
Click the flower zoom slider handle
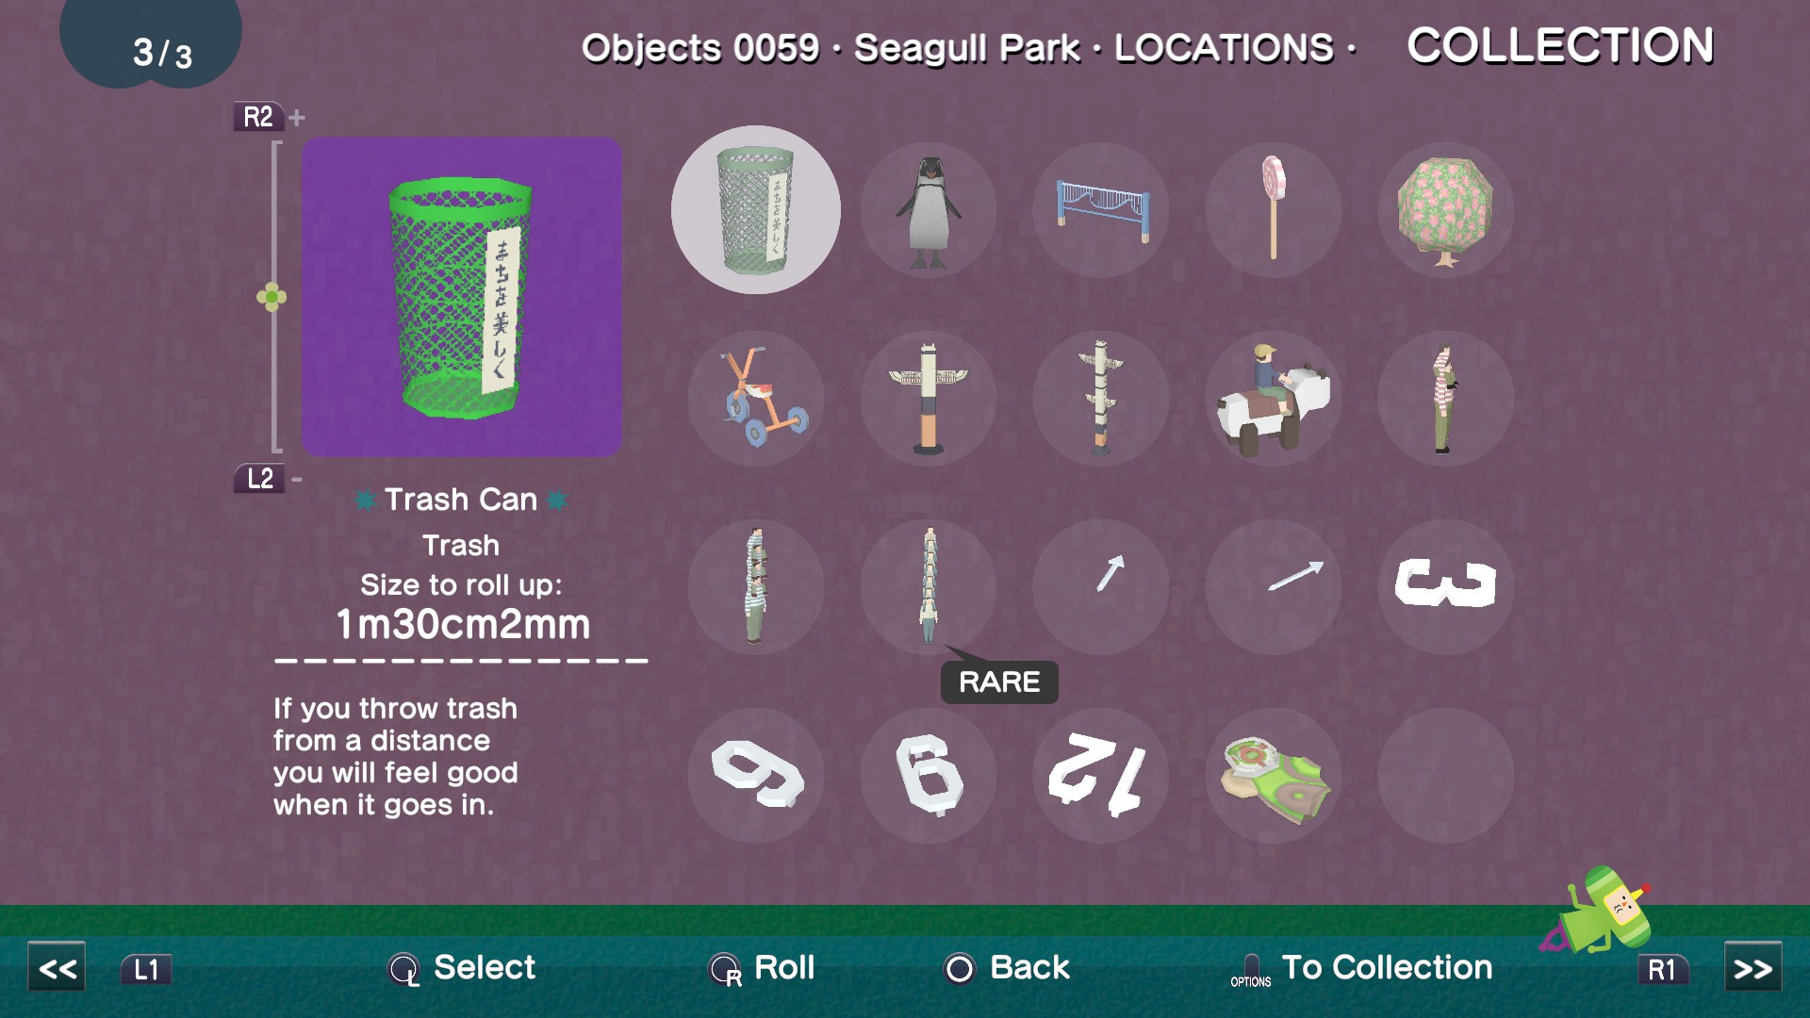[x=271, y=298]
